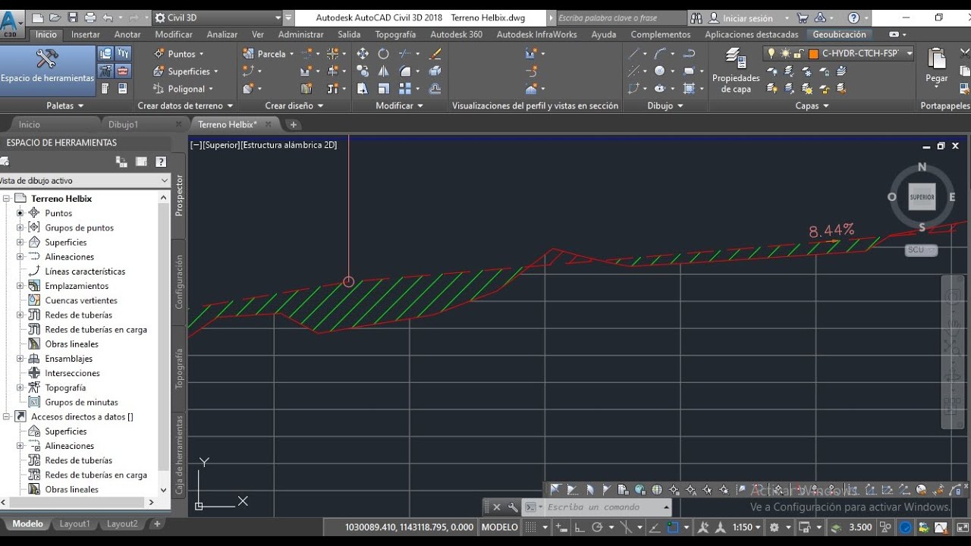Select the Move tool in Modificar
Image resolution: width=971 pixels, height=546 pixels.
(363, 54)
